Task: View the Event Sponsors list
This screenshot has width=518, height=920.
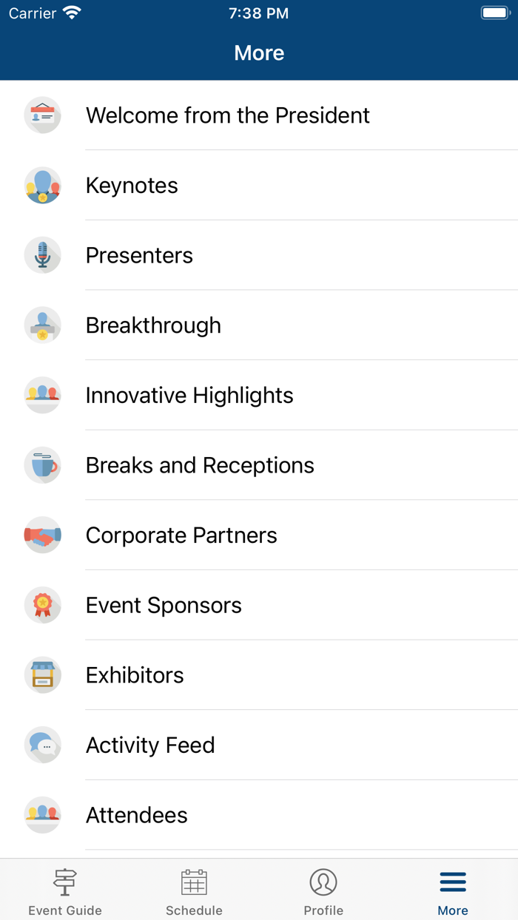Action: (164, 605)
